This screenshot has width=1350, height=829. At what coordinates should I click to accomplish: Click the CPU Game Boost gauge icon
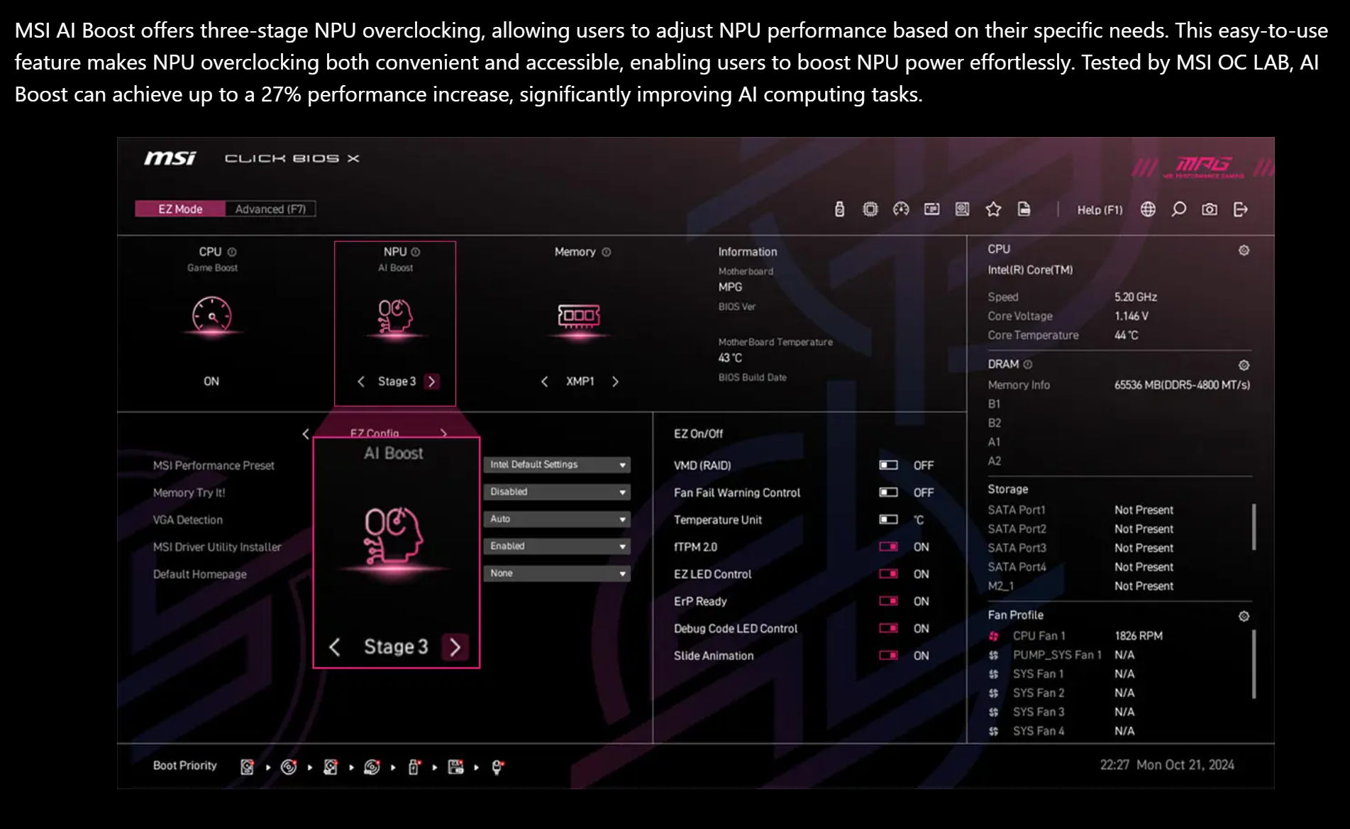[x=211, y=315]
